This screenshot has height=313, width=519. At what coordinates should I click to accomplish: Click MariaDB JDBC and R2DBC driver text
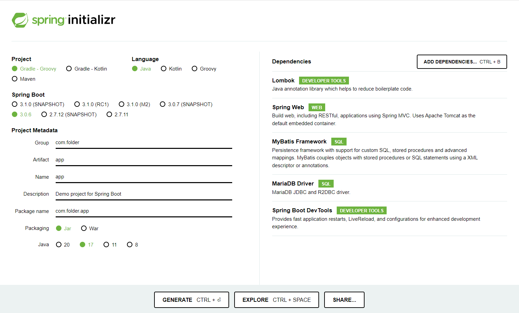click(x=311, y=192)
